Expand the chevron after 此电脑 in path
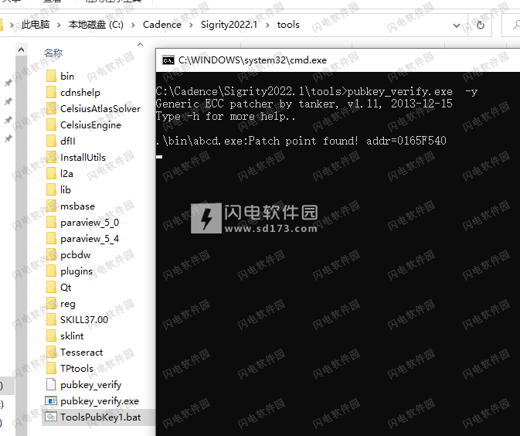The height and width of the screenshot is (436, 520). click(59, 25)
